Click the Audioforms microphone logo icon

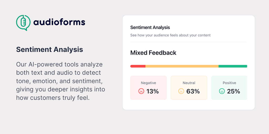point(23,23)
